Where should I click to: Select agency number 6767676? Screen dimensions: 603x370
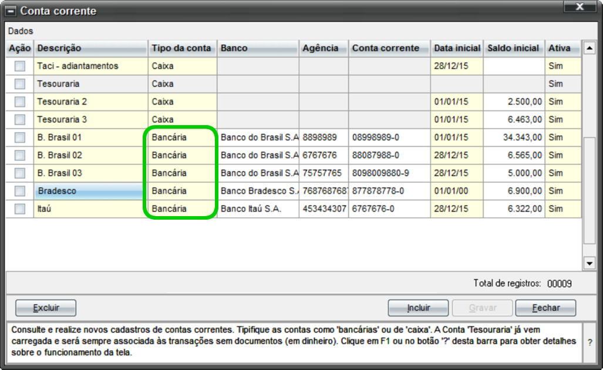tap(324, 156)
